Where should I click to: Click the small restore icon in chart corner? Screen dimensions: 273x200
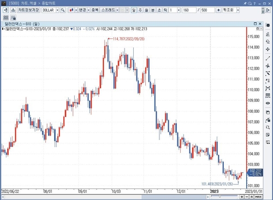click(x=258, y=29)
